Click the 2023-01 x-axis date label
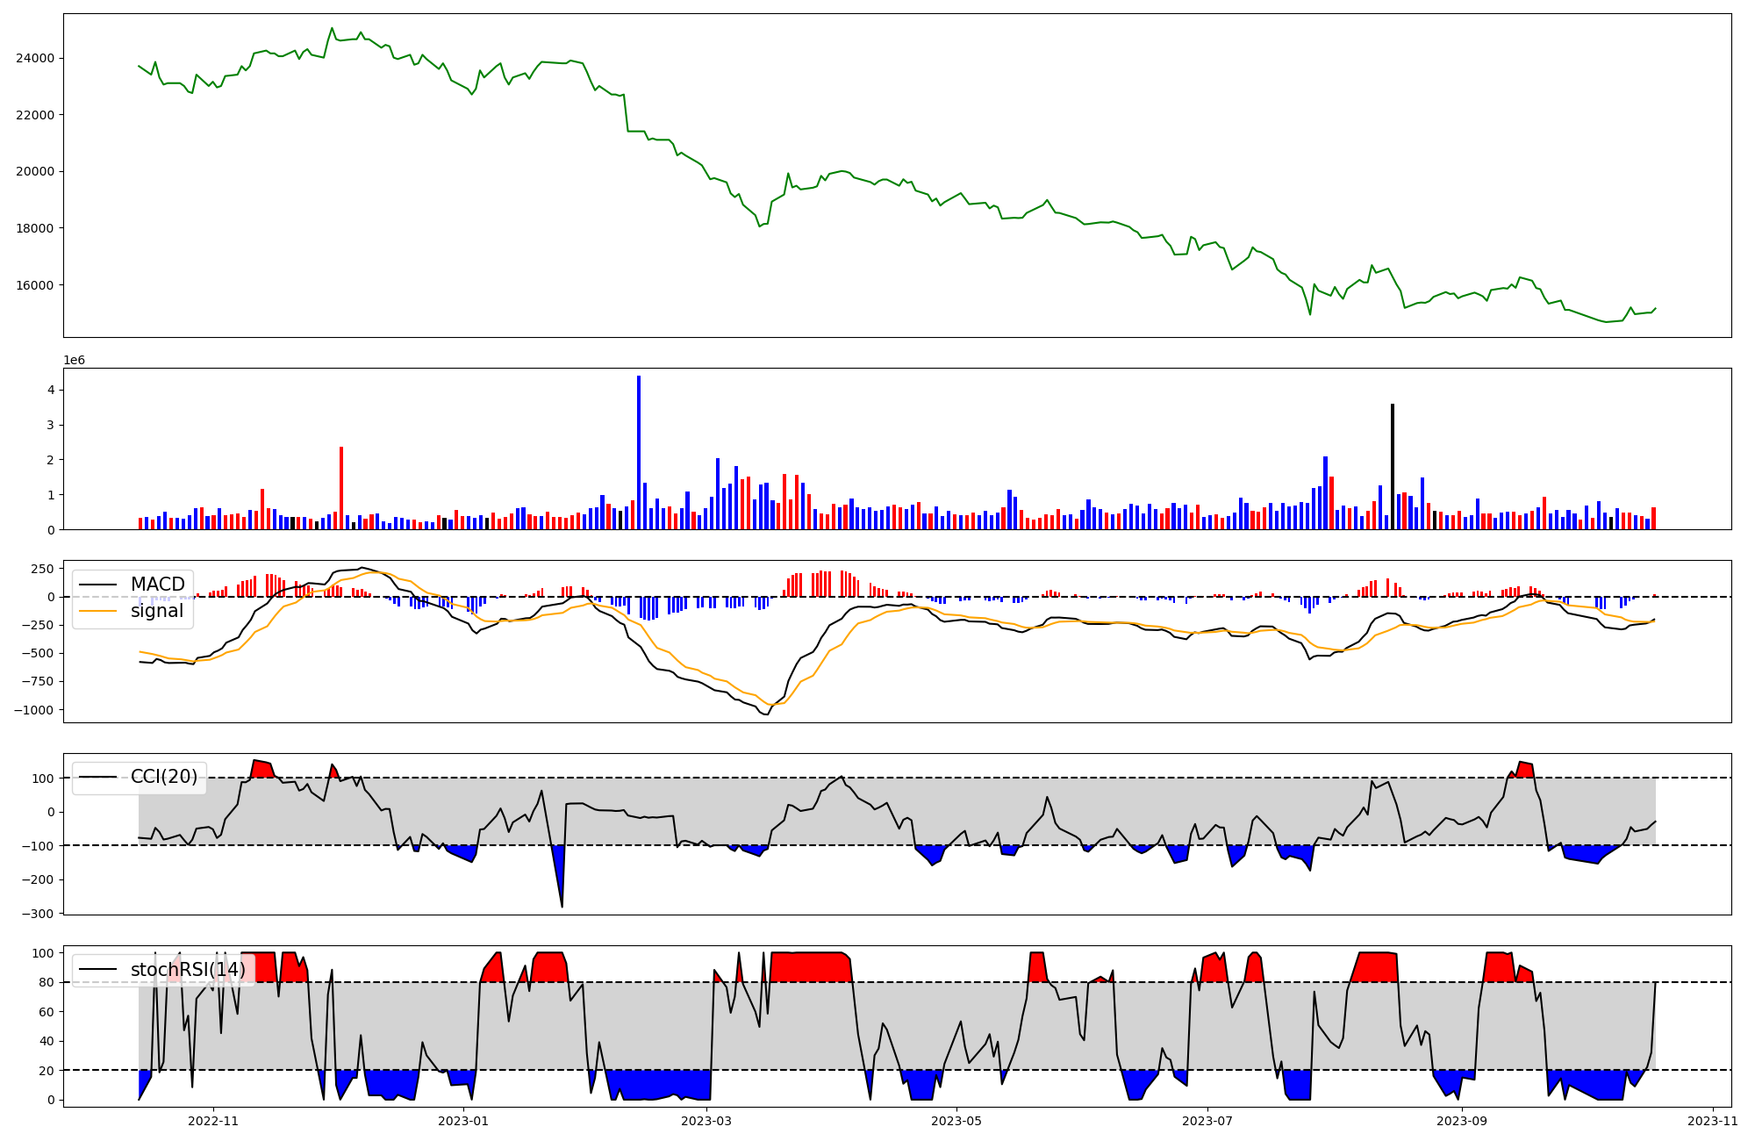Viewport: 1755px width, 1141px height. click(462, 1121)
